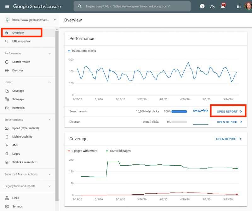The height and width of the screenshot is (211, 252).
Task: Collapse the Enhancements sidebar section
Action: (x=50, y=120)
